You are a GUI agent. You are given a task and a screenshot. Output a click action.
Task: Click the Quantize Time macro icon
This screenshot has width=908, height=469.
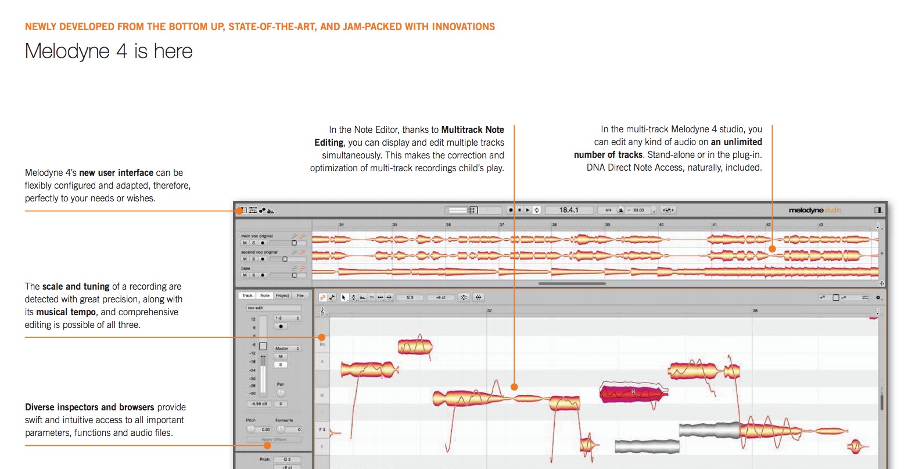coord(478,298)
